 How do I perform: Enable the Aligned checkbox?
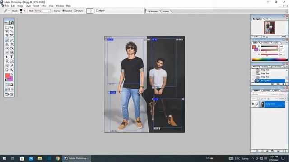pyautogui.click(x=98, y=11)
